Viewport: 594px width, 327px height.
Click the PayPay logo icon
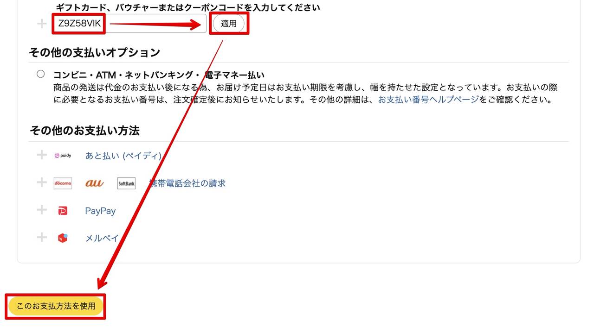(x=63, y=211)
